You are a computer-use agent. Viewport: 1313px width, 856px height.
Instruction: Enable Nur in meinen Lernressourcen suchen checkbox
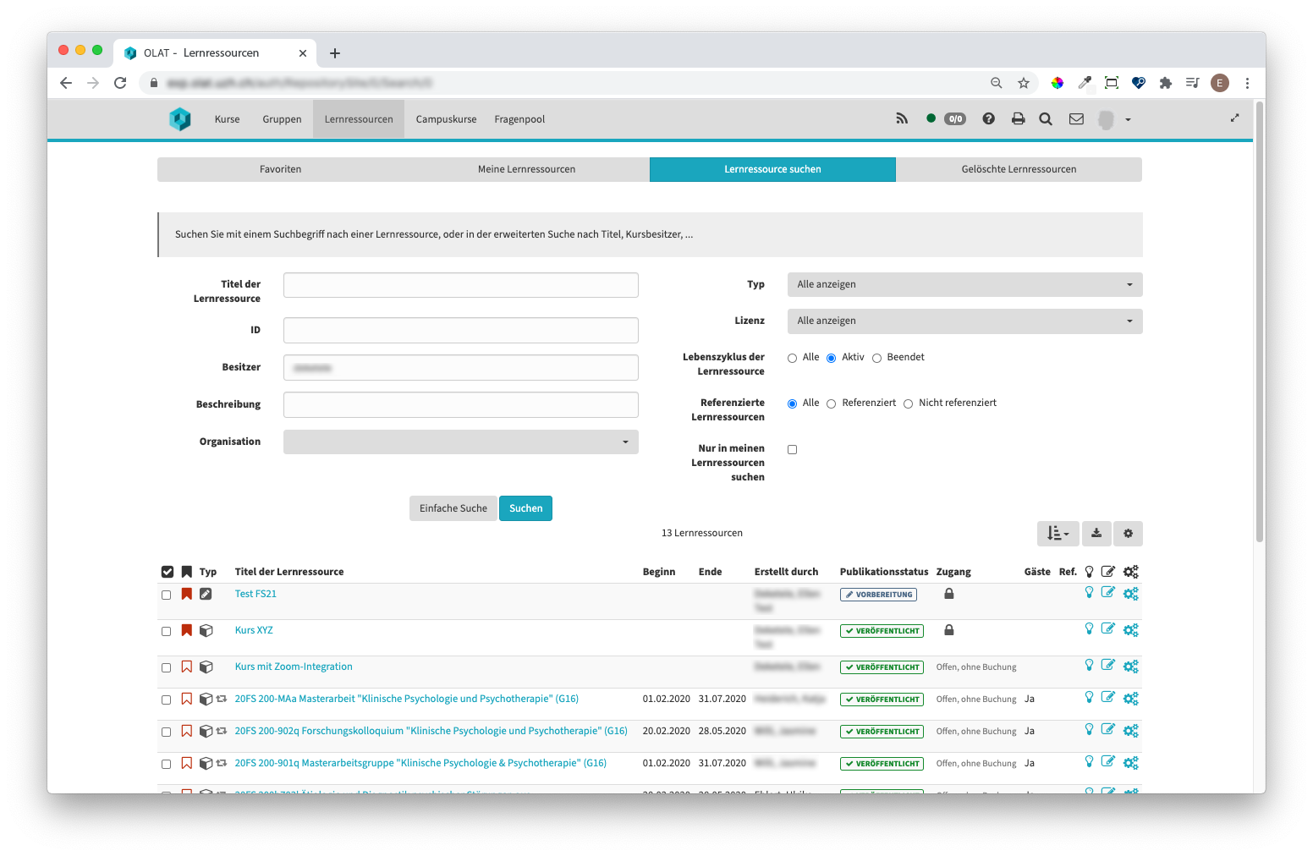[x=793, y=449]
